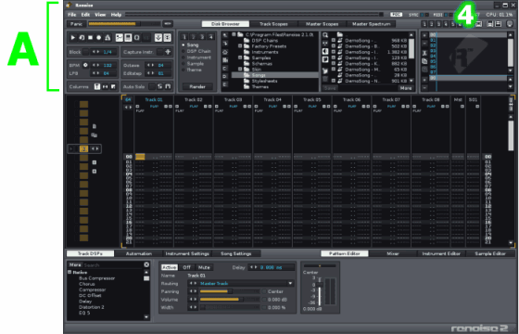Image resolution: width=519 pixels, height=334 pixels.
Task: Select view preset 1 in top right
Action: [x=424, y=24]
